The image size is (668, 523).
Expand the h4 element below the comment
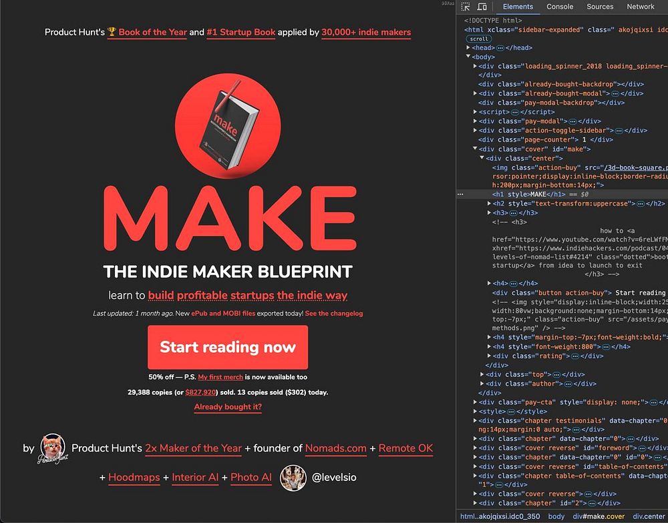(x=489, y=283)
